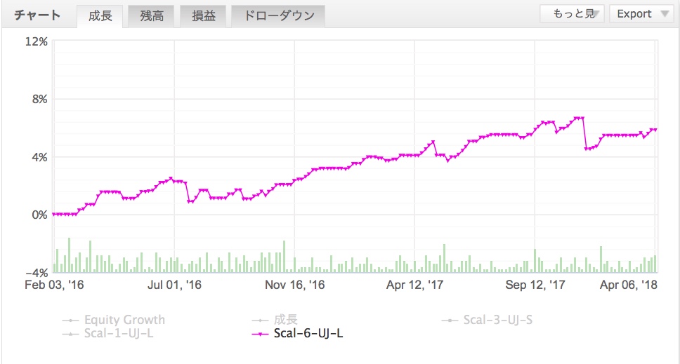Image resolution: width=680 pixels, height=364 pixels.
Task: Click the Nov 16, '16 axis label
Action: (296, 285)
